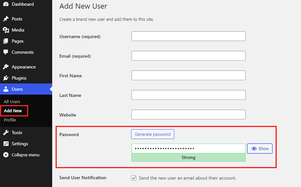This screenshot has width=301, height=187.
Task: Click the Tools wrench icon
Action: click(6, 133)
